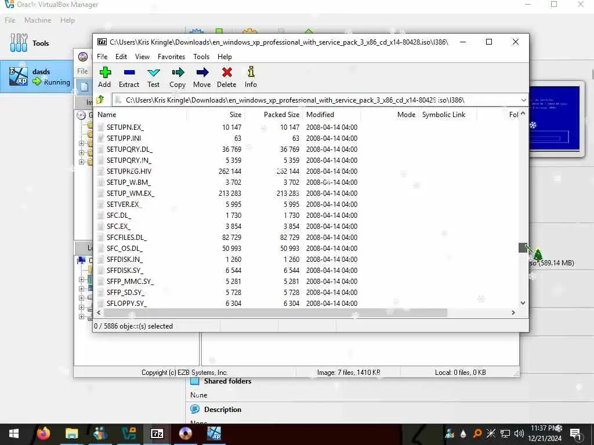Screen dimensions: 594x445
Task: Select file SETUPN.EX_
Action: [125, 127]
